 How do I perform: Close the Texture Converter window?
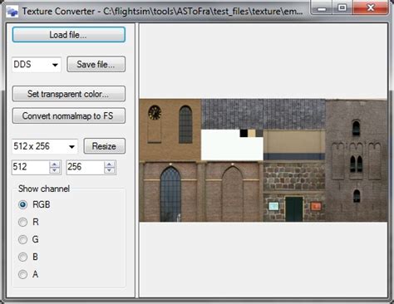click(371, 7)
